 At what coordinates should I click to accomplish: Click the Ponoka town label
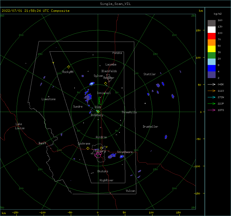point(117,53)
